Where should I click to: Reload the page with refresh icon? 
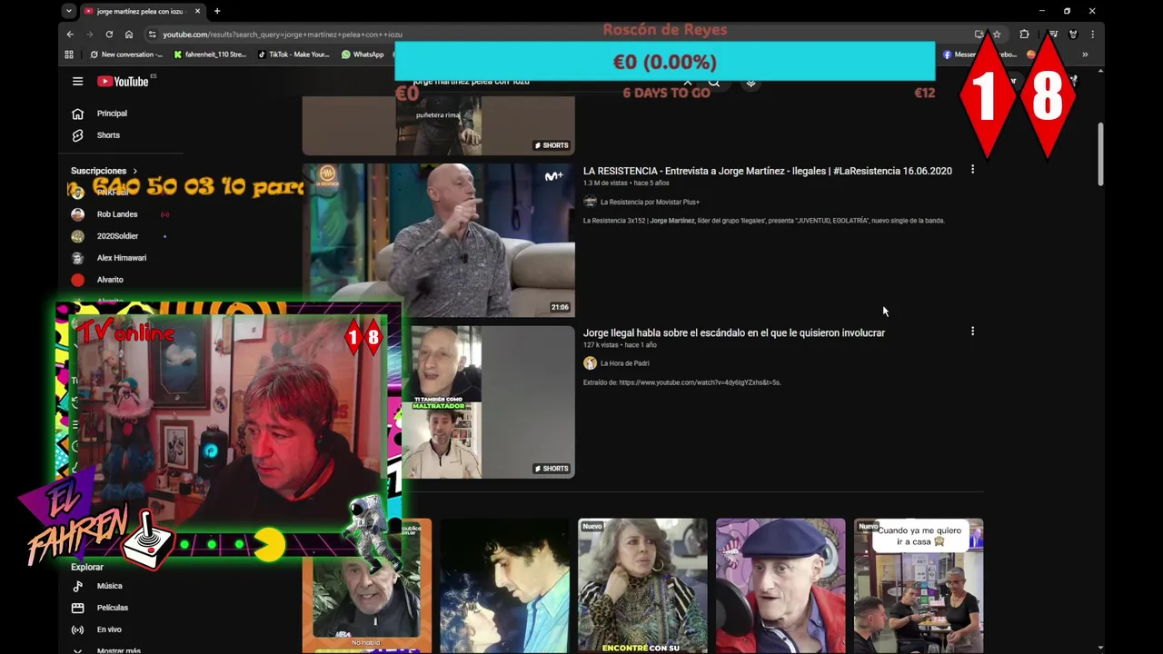pos(109,35)
